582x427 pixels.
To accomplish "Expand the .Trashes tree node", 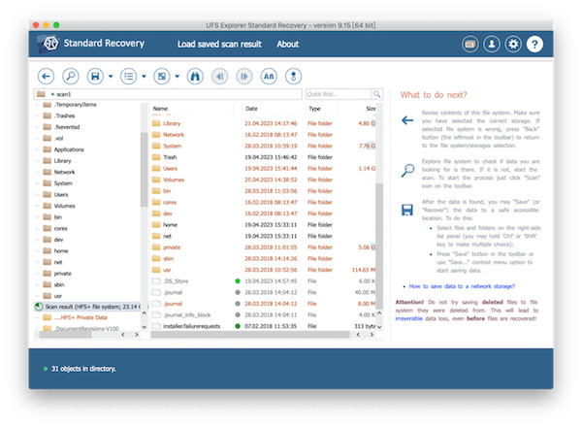I will click(x=38, y=115).
